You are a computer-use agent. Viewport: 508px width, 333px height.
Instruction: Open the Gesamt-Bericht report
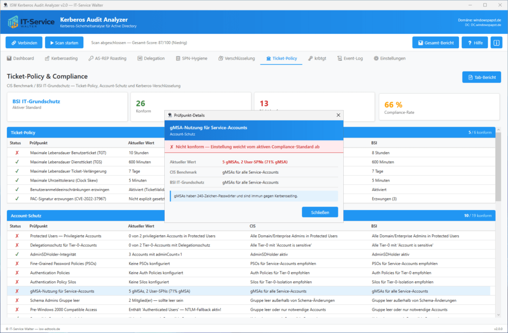(x=436, y=43)
